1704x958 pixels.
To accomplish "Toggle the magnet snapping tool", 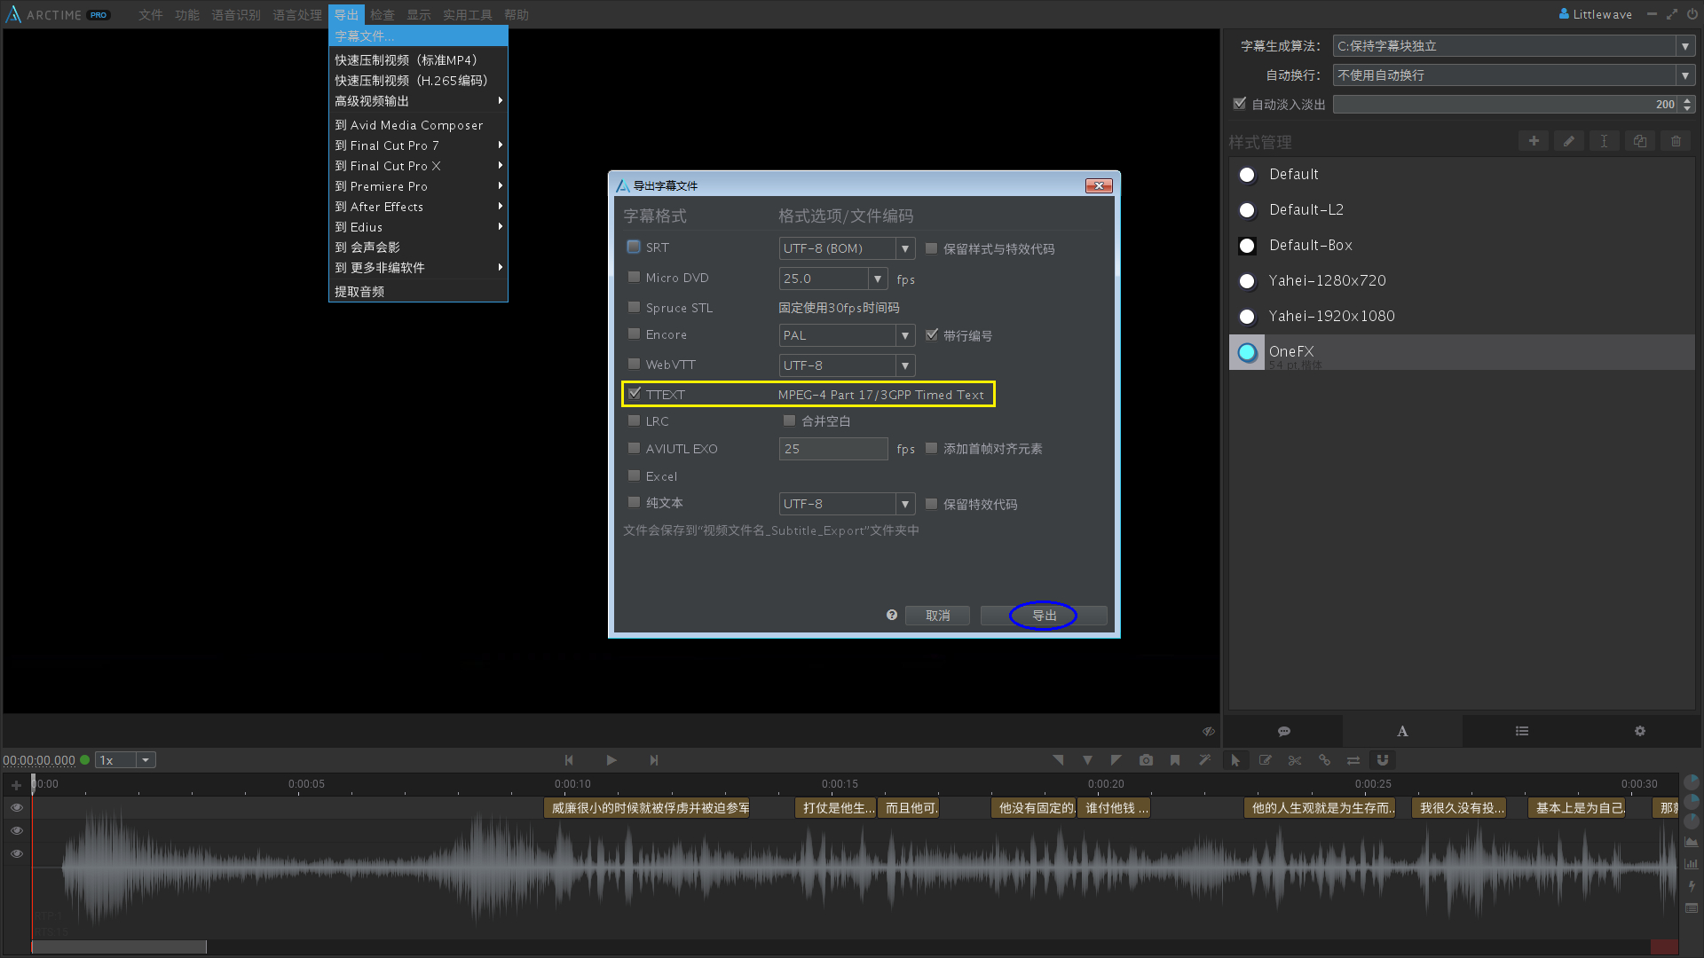I will point(1383,760).
